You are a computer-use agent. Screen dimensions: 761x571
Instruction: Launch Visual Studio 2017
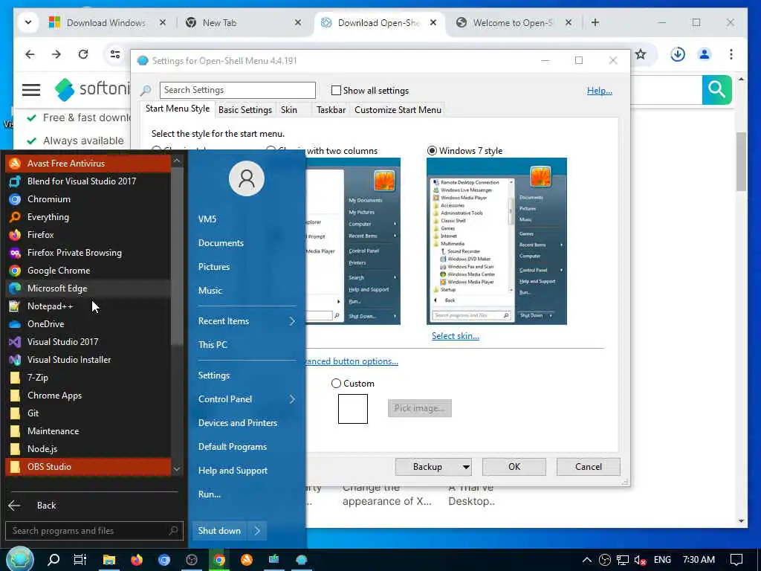(88, 342)
